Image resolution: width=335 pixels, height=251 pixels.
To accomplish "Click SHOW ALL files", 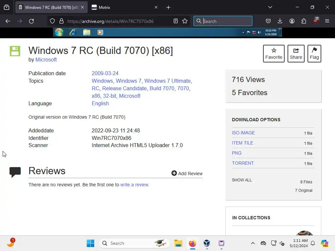I will [242, 180].
